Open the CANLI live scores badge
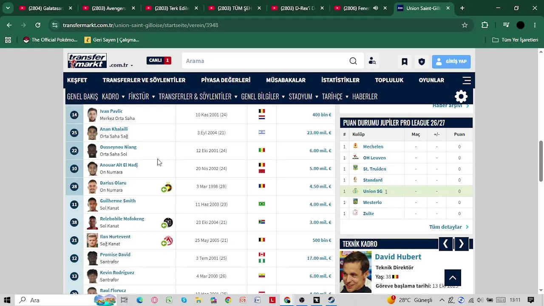This screenshot has width=544, height=306. pyautogui.click(x=159, y=60)
